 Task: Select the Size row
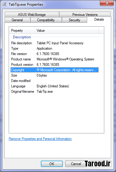tap(54, 75)
